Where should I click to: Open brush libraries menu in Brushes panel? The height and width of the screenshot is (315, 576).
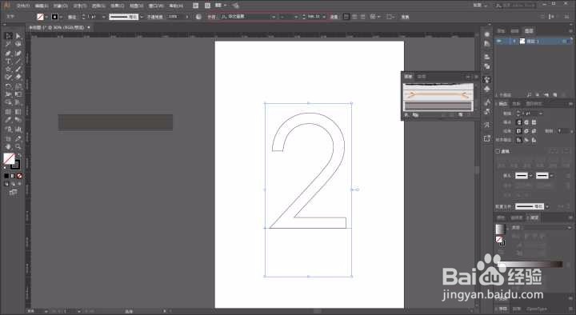pyautogui.click(x=406, y=115)
